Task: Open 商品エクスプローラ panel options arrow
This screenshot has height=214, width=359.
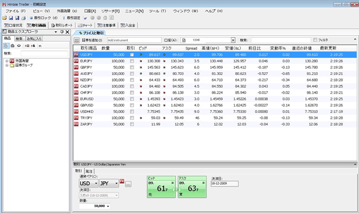Action: pyautogui.click(x=56, y=32)
